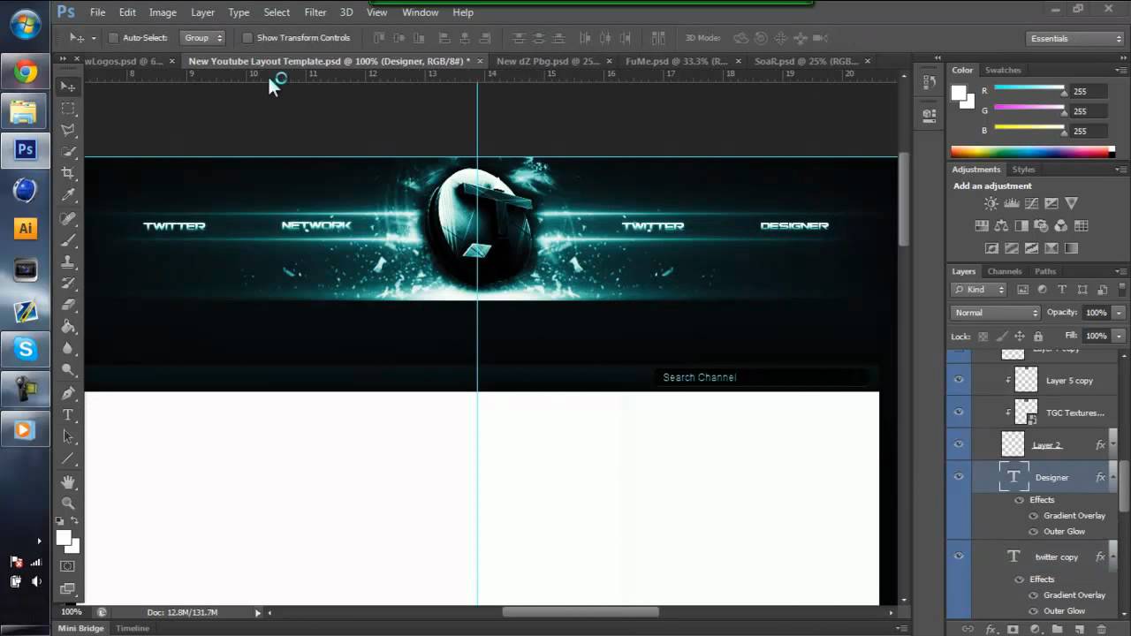The width and height of the screenshot is (1131, 636).
Task: Open Google Chrome from taskbar
Action: click(x=25, y=72)
